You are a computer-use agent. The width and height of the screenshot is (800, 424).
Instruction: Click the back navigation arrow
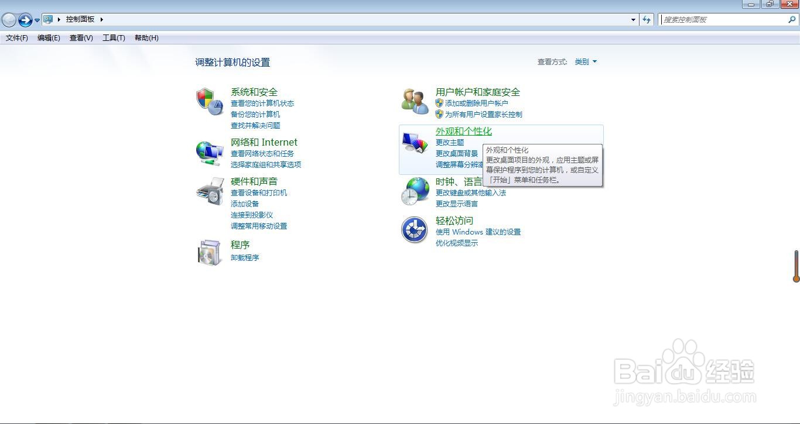coord(9,19)
